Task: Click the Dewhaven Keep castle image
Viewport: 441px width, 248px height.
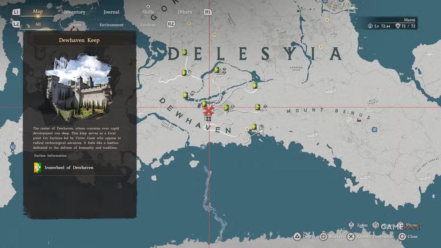Action: (78, 88)
